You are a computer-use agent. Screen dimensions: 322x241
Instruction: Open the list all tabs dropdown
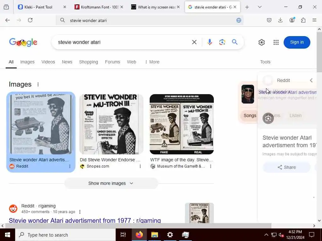[x=259, y=7]
